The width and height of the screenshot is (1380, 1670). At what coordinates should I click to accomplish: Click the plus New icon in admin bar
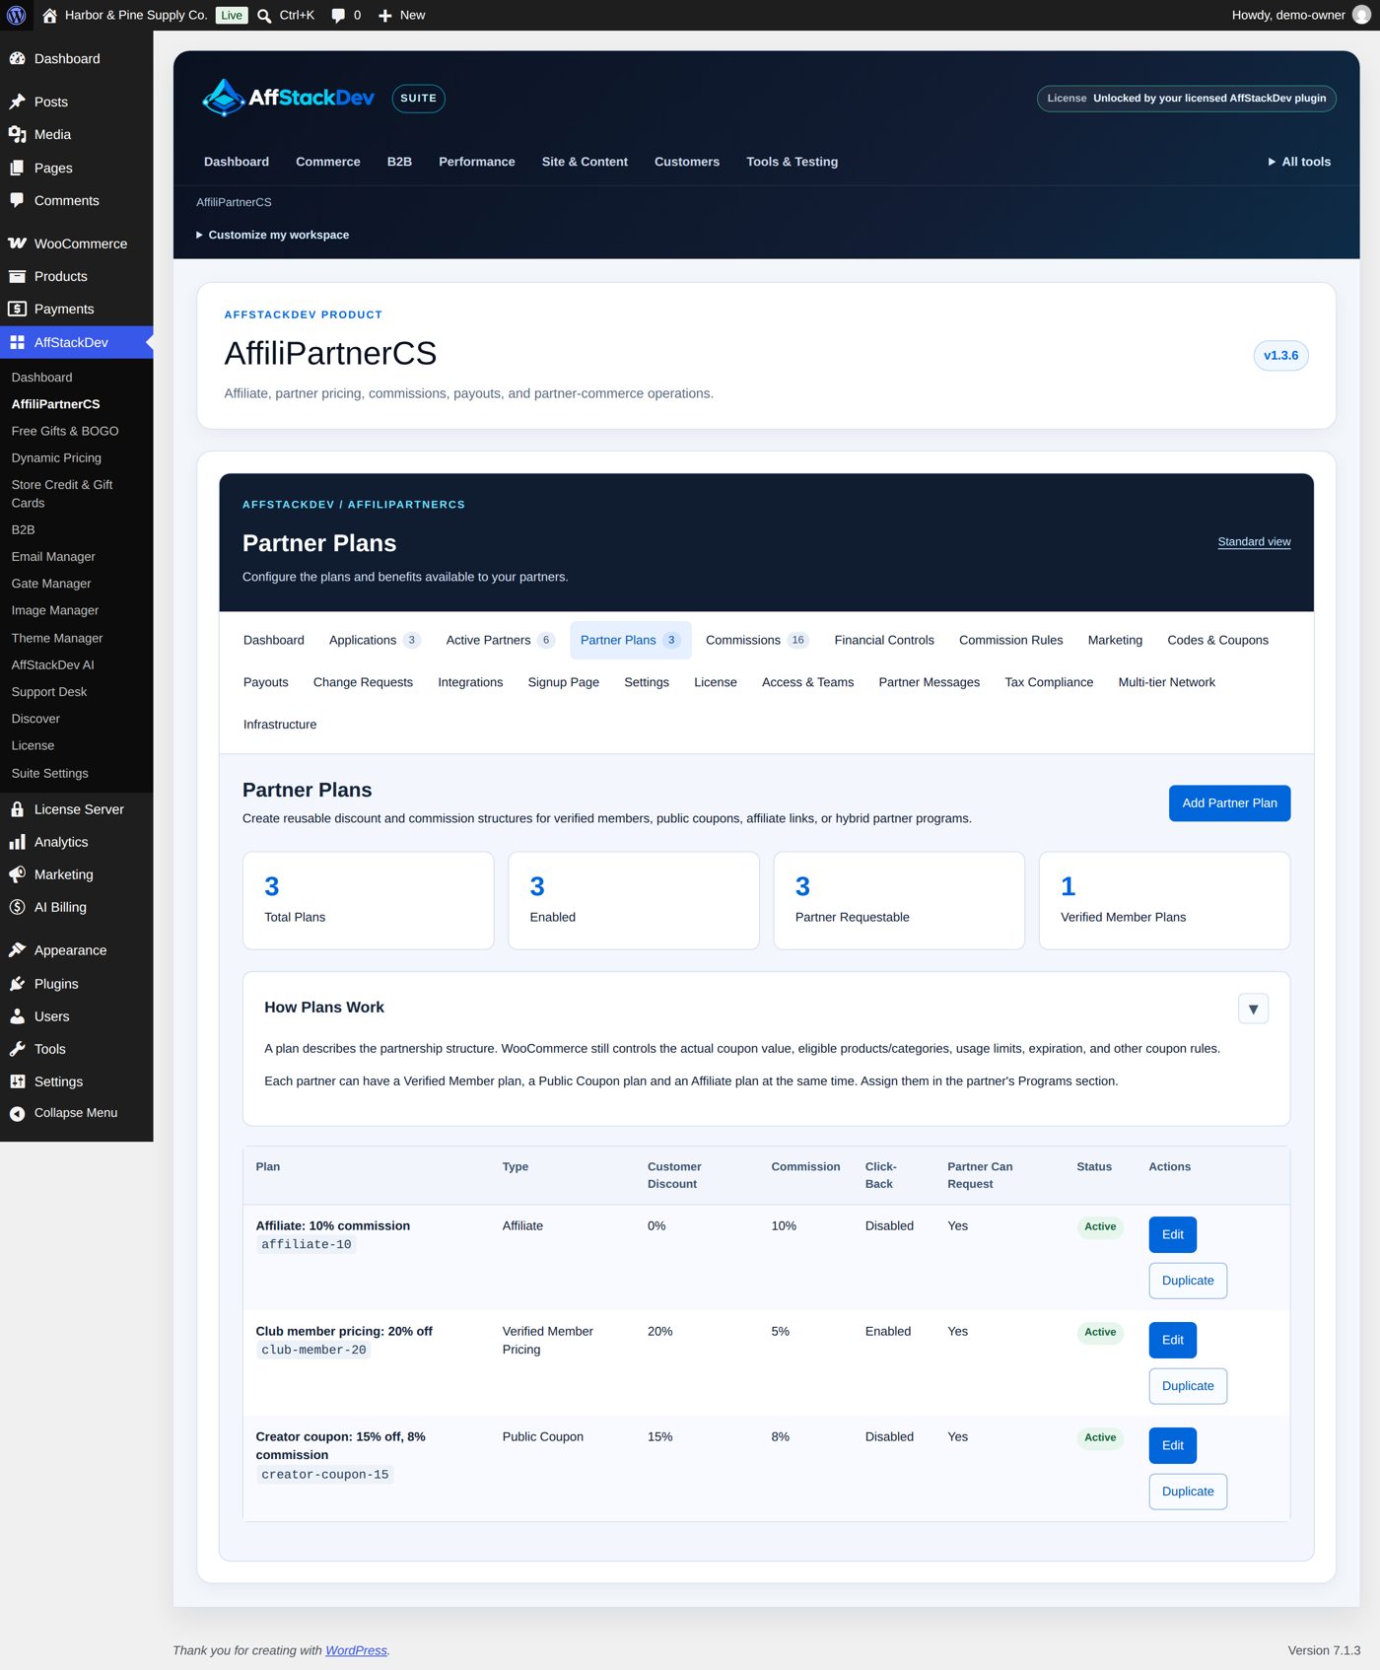click(x=385, y=16)
